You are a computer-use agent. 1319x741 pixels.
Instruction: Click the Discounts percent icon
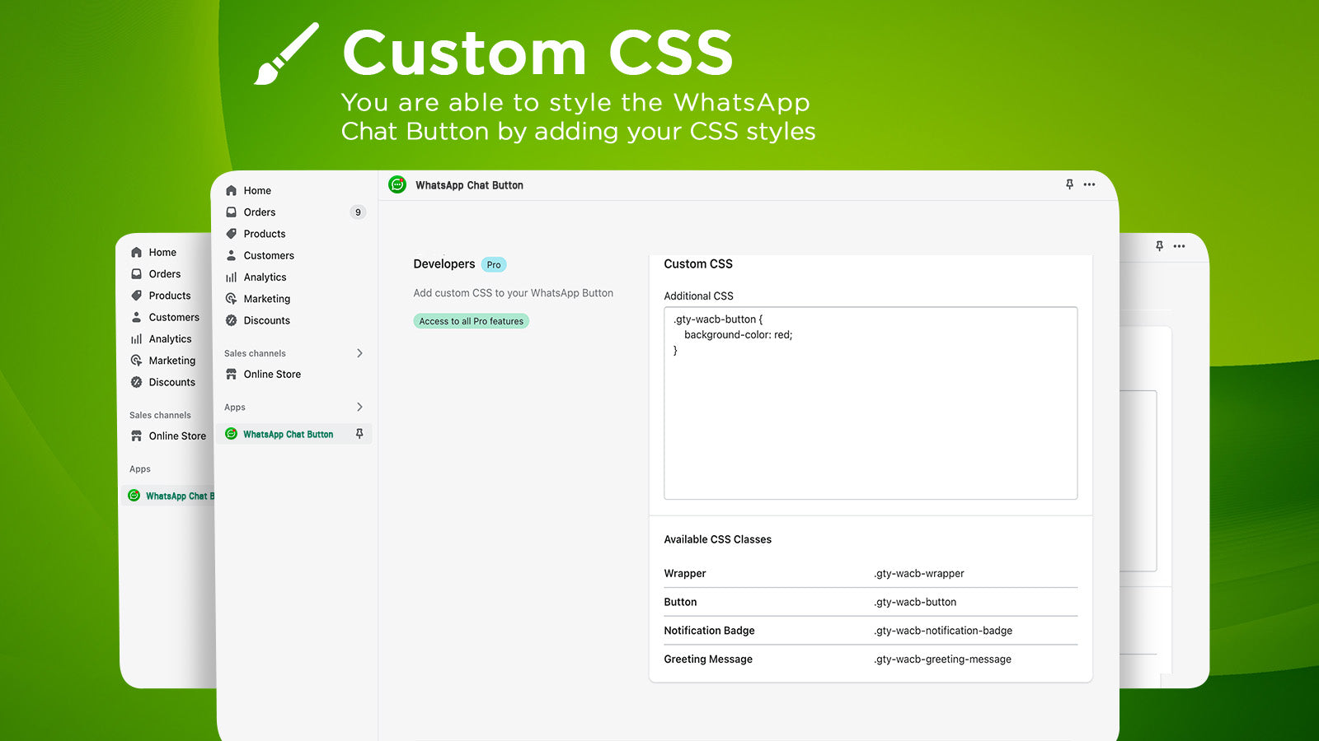coord(232,320)
